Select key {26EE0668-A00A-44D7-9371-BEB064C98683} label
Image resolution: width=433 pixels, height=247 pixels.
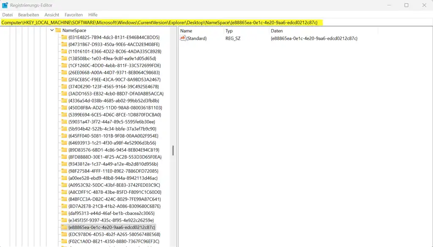point(114,73)
